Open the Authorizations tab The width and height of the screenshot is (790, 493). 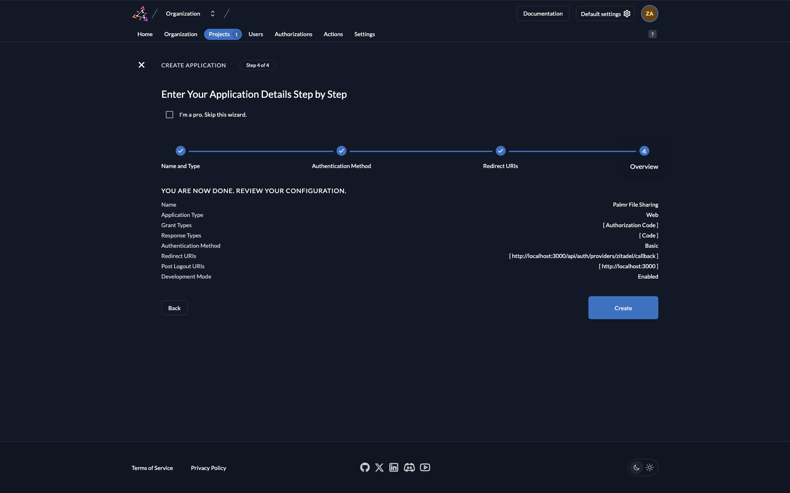(x=293, y=34)
